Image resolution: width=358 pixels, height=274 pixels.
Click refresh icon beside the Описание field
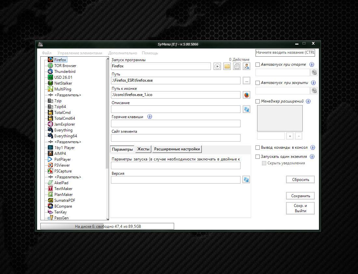pos(246,109)
